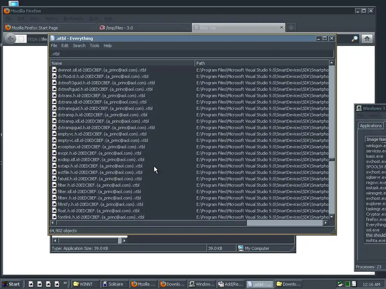Open a new Firefox tab with plus button
Image resolution: width=386 pixels, height=289 pixels.
[x=291, y=27]
